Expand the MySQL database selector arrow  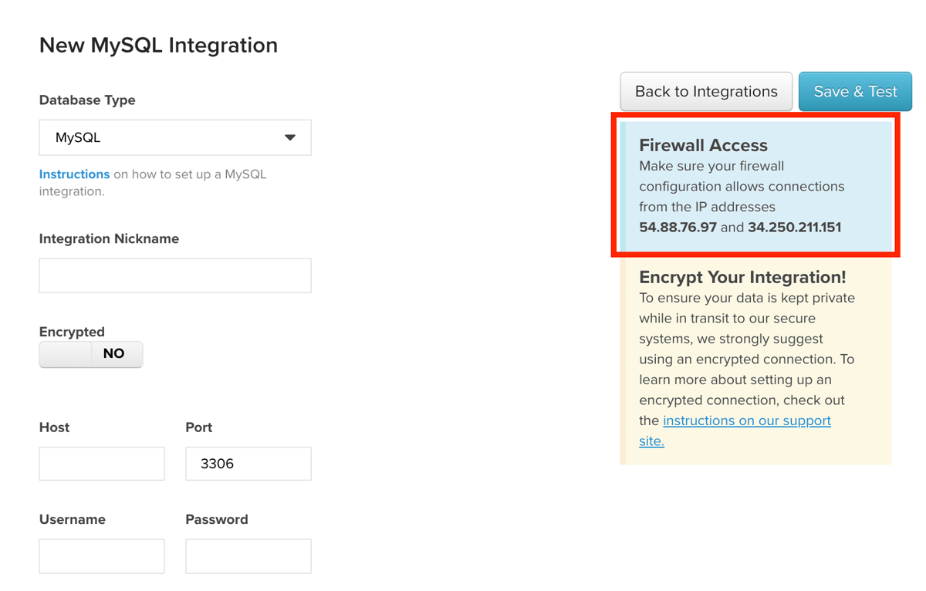tap(290, 137)
